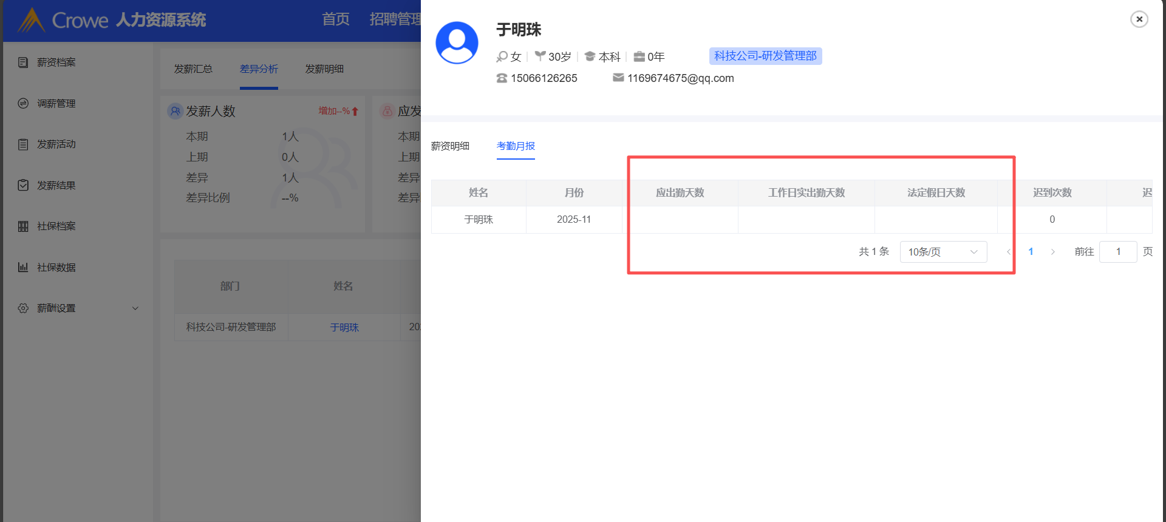Click the 科技公司-研发管理部 department tag

pos(765,56)
